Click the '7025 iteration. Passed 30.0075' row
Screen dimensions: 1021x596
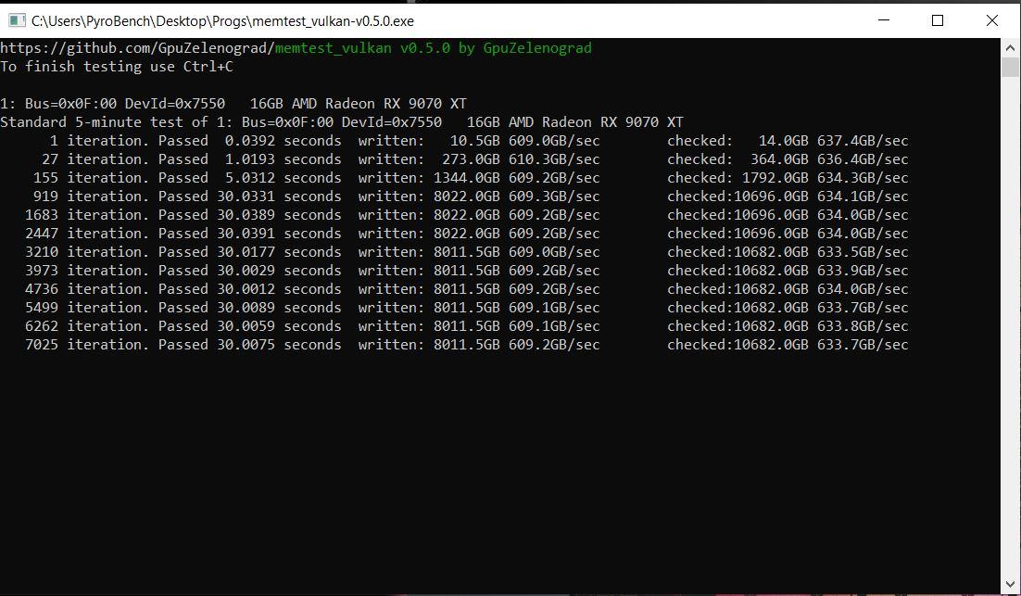(467, 345)
